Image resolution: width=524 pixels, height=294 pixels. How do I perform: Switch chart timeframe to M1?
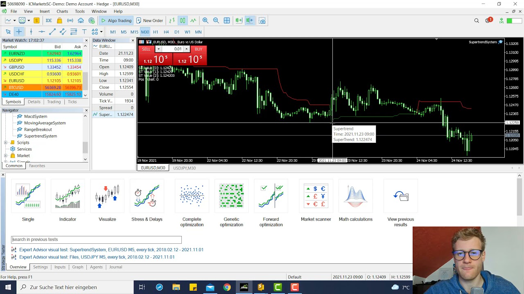(x=113, y=32)
